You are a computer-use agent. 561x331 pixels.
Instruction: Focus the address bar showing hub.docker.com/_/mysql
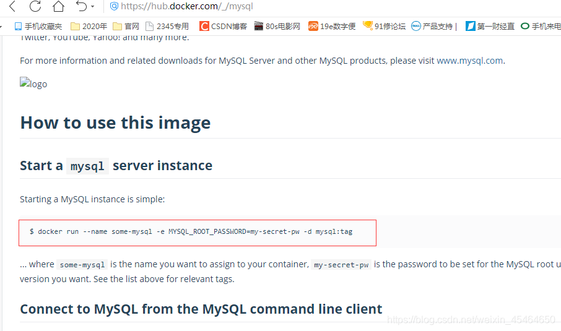(x=187, y=6)
